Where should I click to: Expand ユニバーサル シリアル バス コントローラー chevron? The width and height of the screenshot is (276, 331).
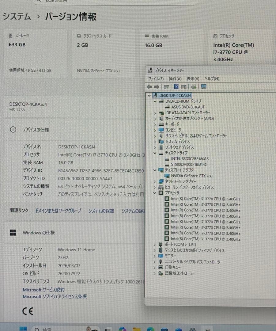pos(155,262)
